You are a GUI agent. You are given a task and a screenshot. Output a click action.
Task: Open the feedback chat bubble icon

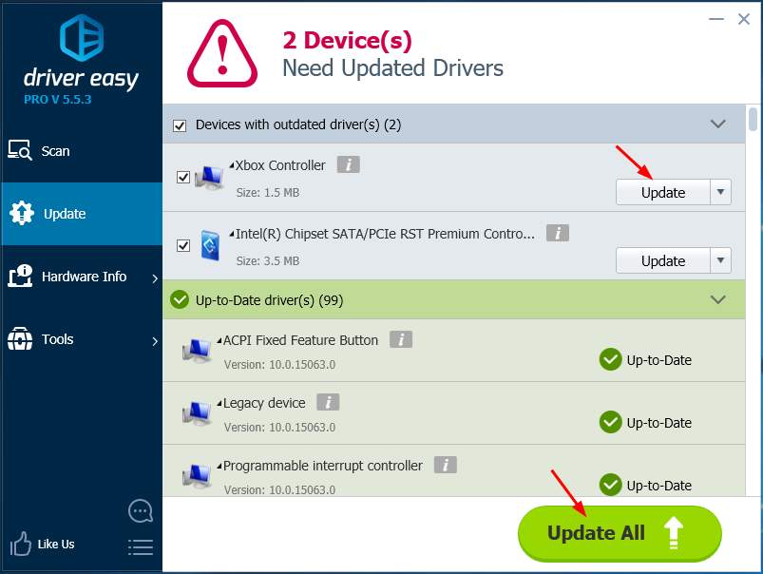click(x=140, y=511)
